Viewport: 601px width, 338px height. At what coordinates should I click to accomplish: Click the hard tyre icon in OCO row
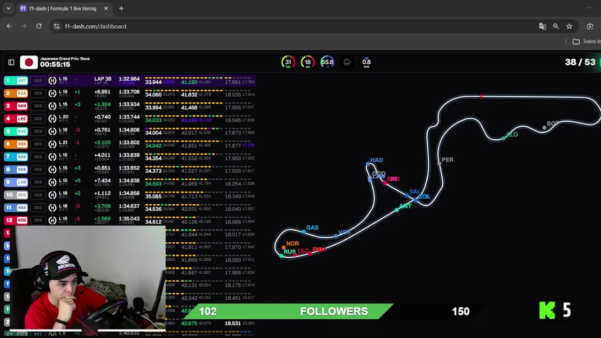(52, 195)
